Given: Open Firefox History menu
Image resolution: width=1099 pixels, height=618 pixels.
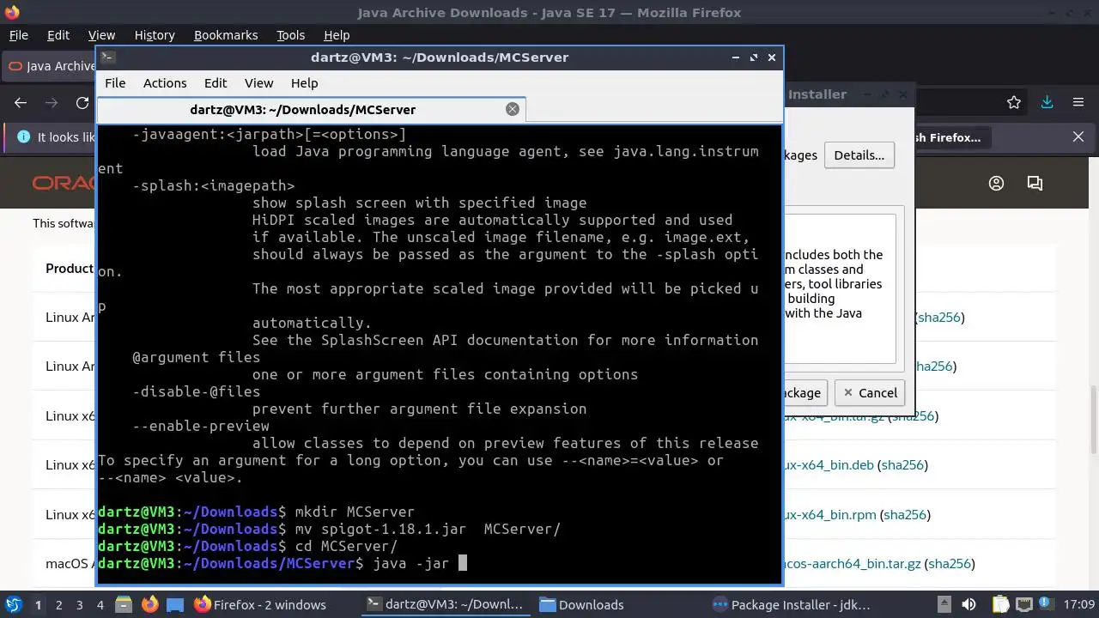Looking at the screenshot, I should 155,35.
